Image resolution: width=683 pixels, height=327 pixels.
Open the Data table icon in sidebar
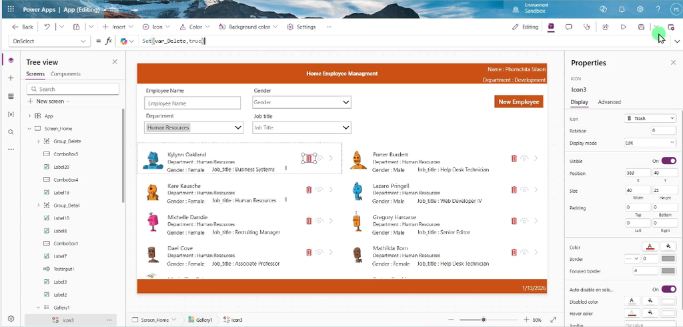pos(11,96)
